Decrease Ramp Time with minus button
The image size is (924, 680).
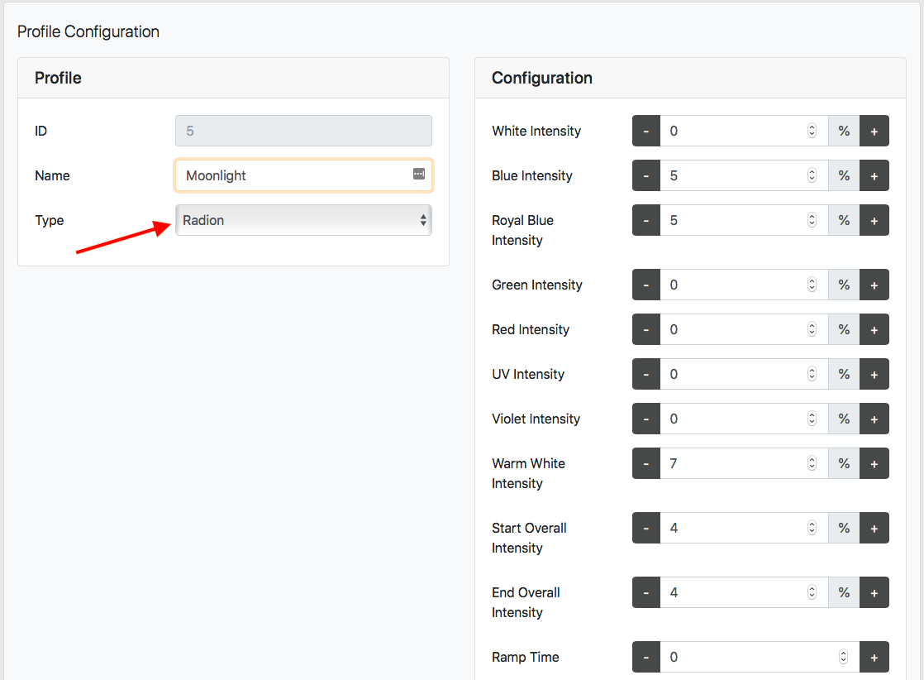pos(645,657)
